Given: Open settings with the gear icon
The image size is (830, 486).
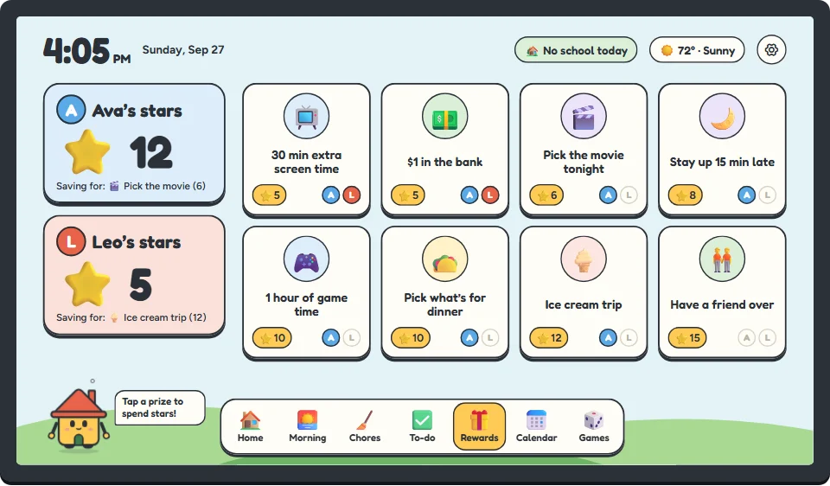Looking at the screenshot, I should tap(771, 50).
